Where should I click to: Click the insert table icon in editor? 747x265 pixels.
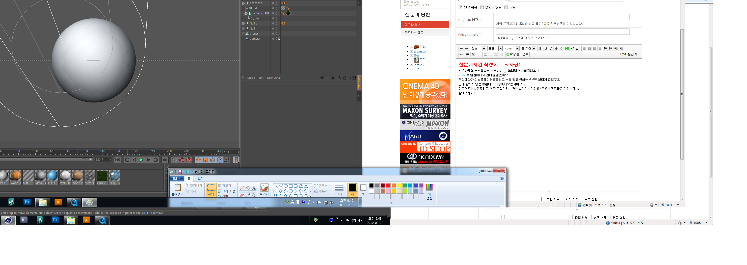click(485, 55)
